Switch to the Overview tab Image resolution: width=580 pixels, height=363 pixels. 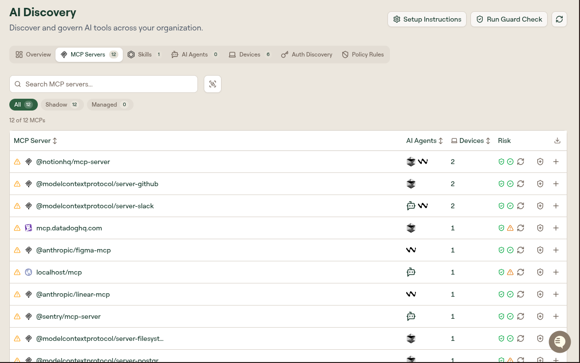(x=33, y=55)
